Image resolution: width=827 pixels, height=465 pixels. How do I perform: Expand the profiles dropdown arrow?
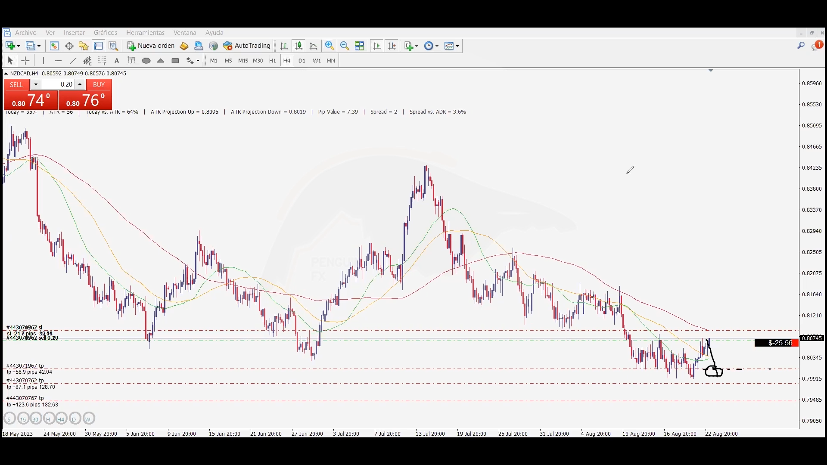(x=39, y=46)
